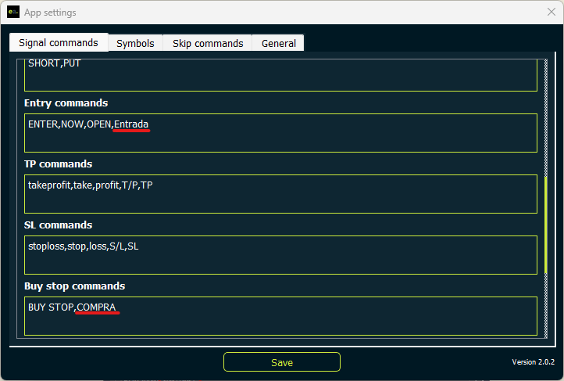Close the App settings window
The width and height of the screenshot is (564, 381).
(x=550, y=13)
